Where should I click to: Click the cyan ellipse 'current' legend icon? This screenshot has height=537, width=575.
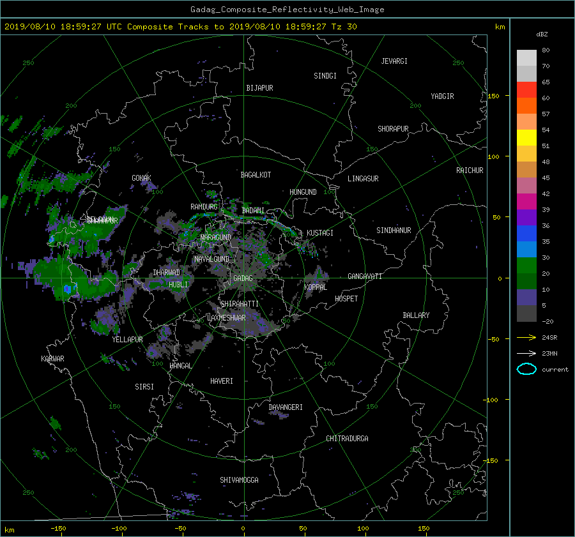(x=526, y=369)
